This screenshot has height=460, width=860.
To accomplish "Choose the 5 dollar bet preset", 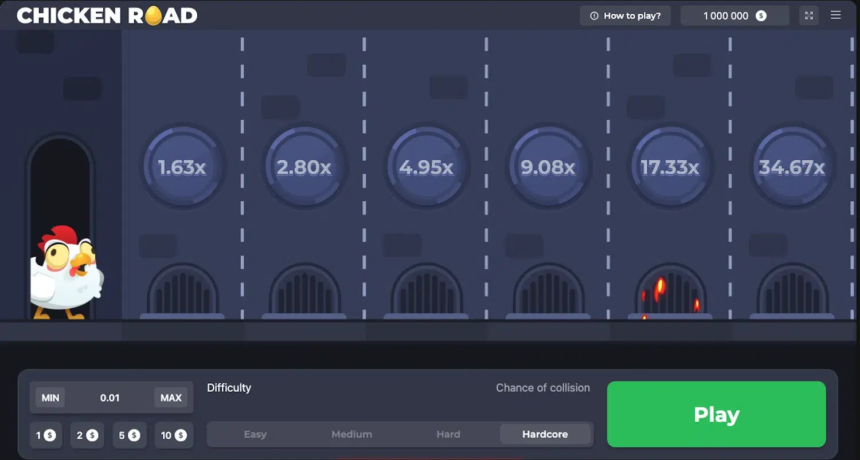I will (130, 435).
